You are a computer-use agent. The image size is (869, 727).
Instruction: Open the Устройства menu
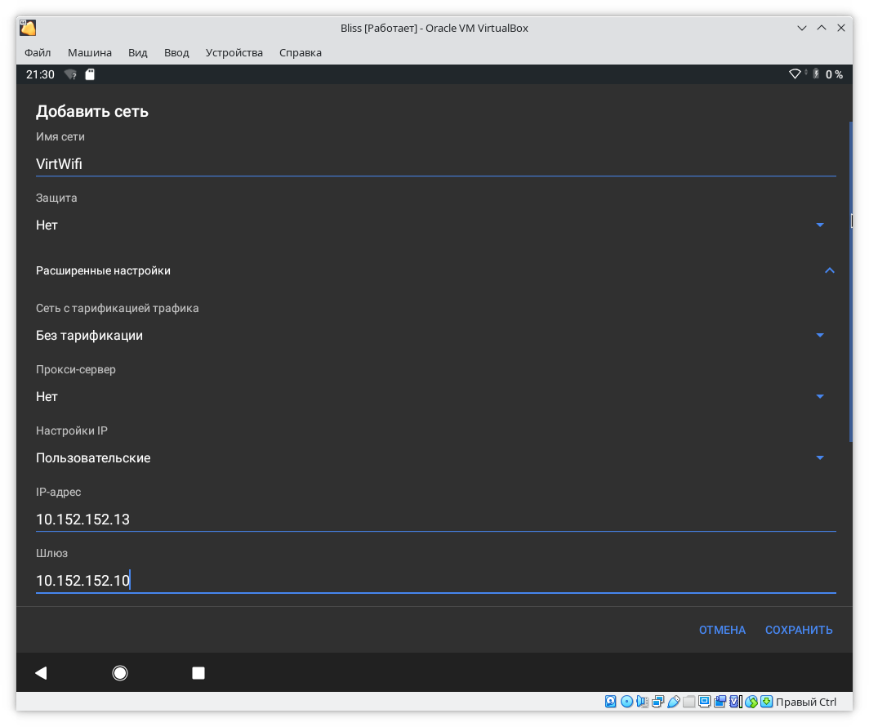[234, 52]
